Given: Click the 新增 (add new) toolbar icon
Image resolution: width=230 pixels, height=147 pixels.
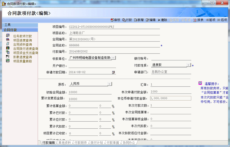Looking at the screenshot, I should click(x=139, y=20).
